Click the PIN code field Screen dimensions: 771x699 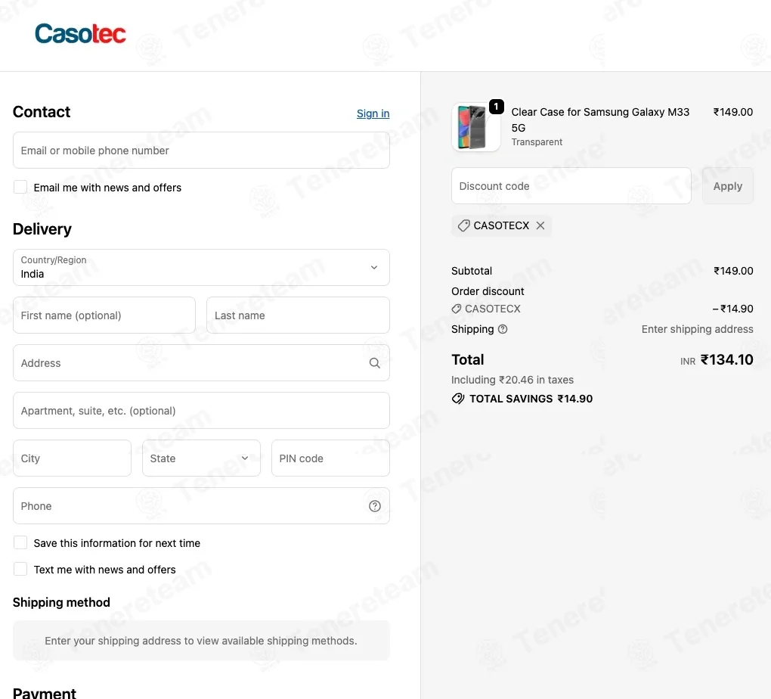(x=330, y=458)
